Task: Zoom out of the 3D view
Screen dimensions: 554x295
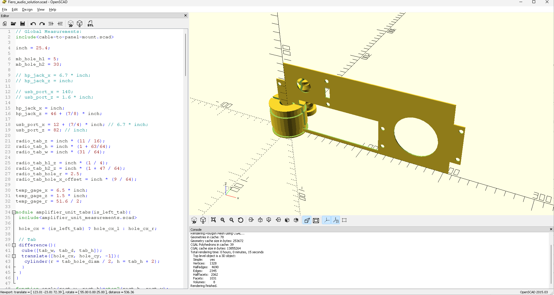Action: point(232,220)
